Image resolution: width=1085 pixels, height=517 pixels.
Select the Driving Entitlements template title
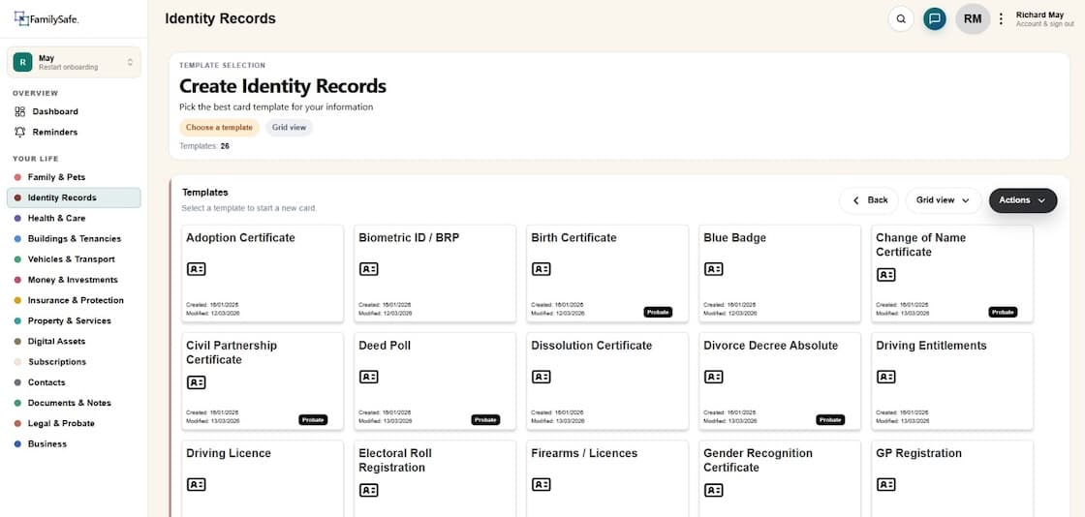pyautogui.click(x=931, y=346)
